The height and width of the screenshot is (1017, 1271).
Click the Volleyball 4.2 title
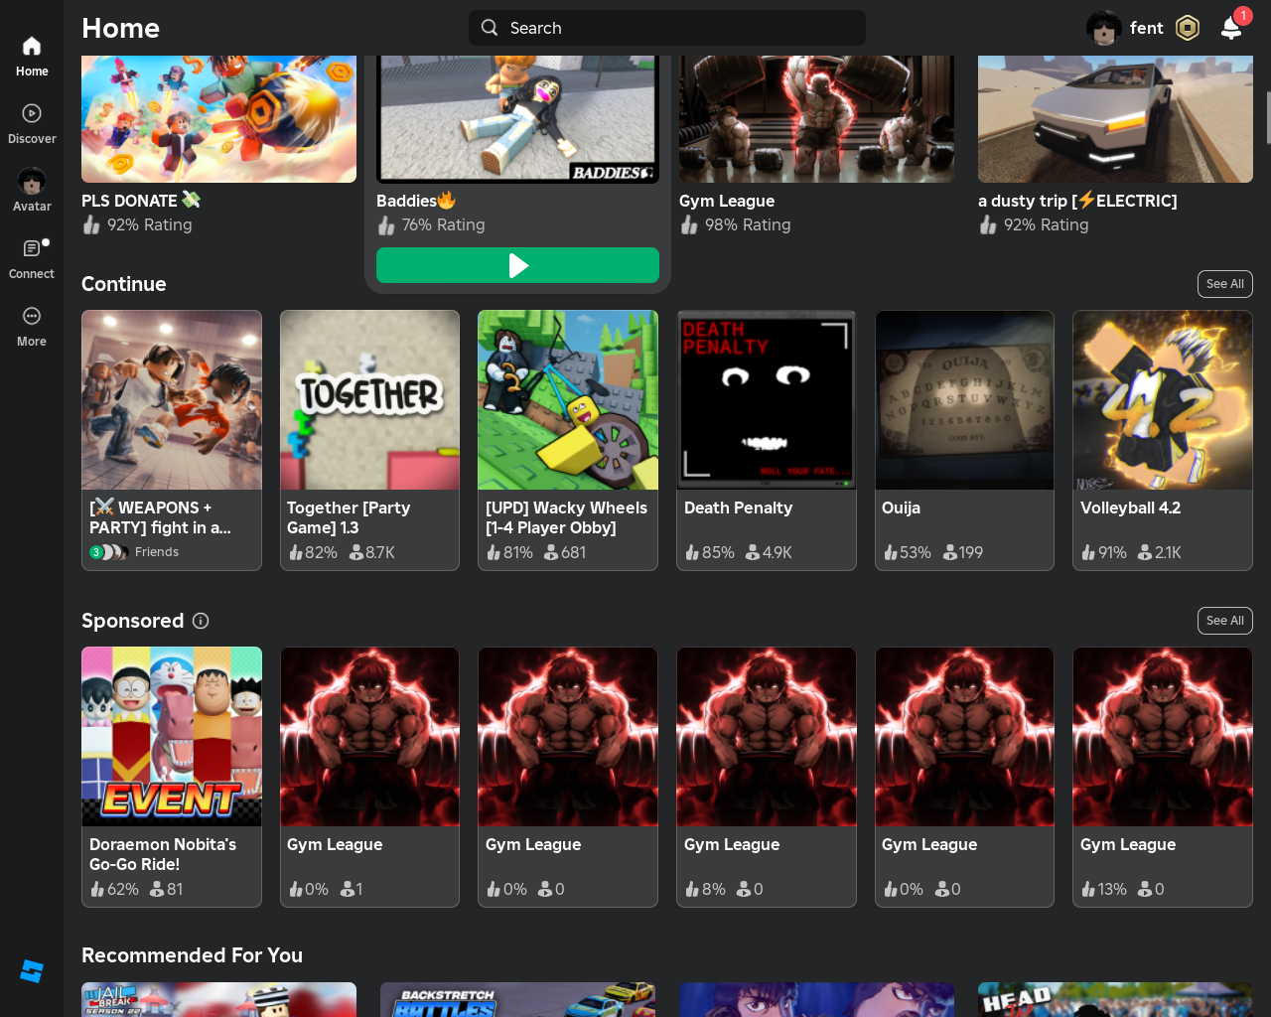click(x=1130, y=508)
